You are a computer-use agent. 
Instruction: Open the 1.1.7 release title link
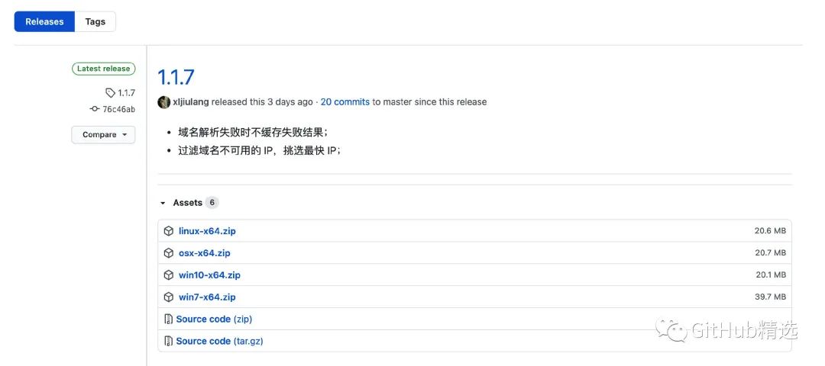[x=176, y=77]
